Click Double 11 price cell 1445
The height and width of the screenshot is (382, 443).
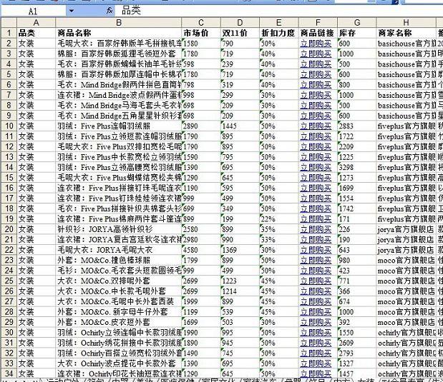click(240, 126)
